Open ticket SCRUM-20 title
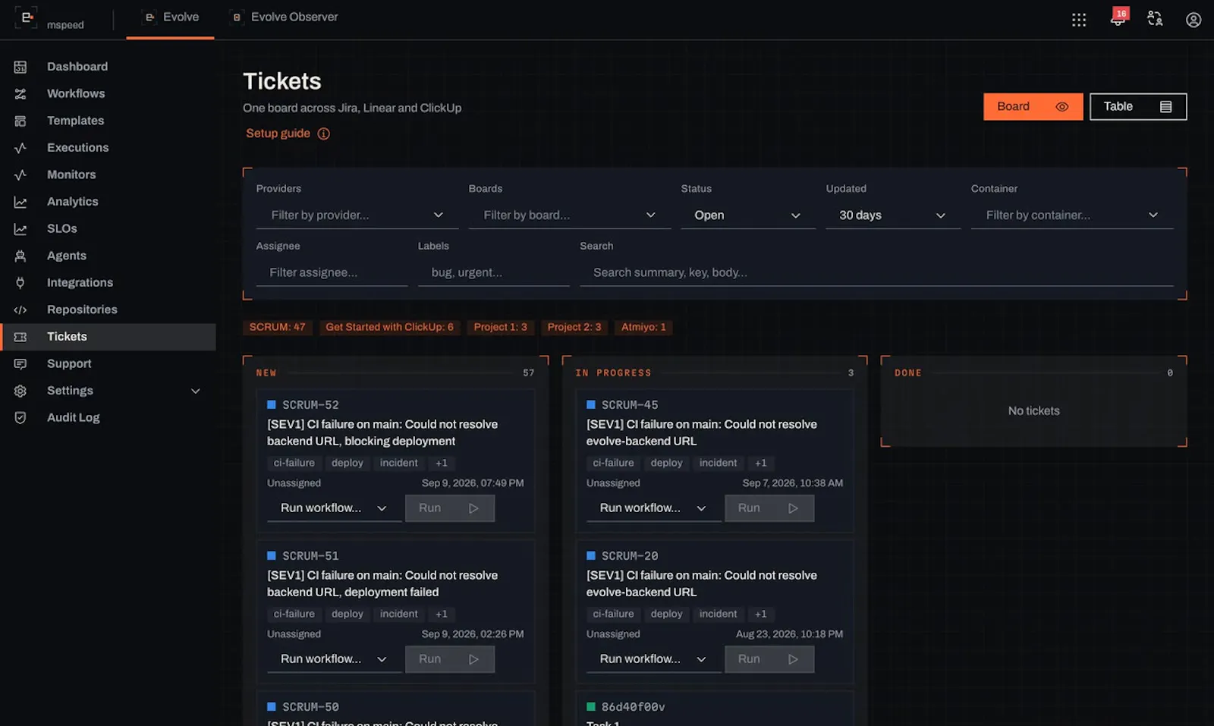The height and width of the screenshot is (726, 1214). coord(702,584)
